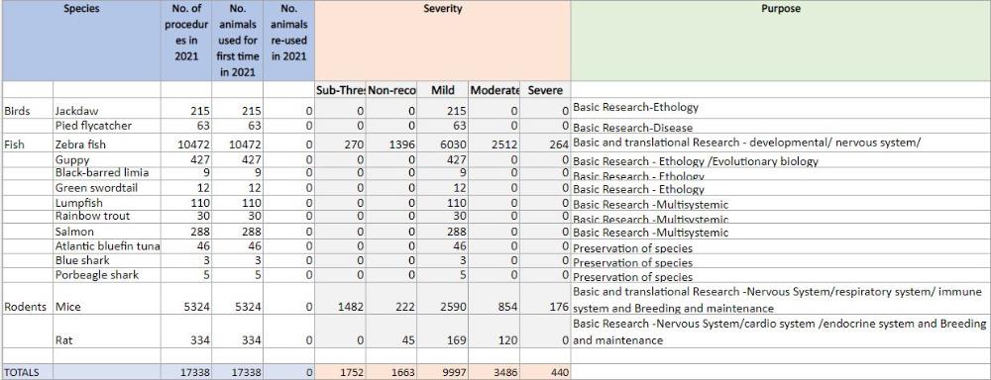Viewport: 991px width, 380px height.
Task: Click the Jackdaw species cell
Action: point(107,111)
